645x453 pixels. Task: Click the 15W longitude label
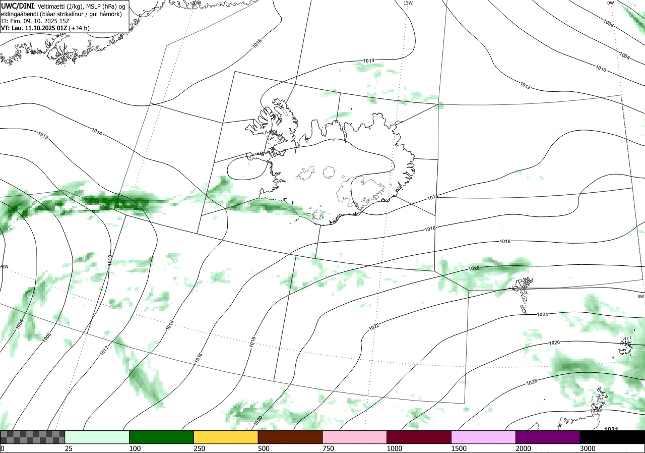point(408,3)
